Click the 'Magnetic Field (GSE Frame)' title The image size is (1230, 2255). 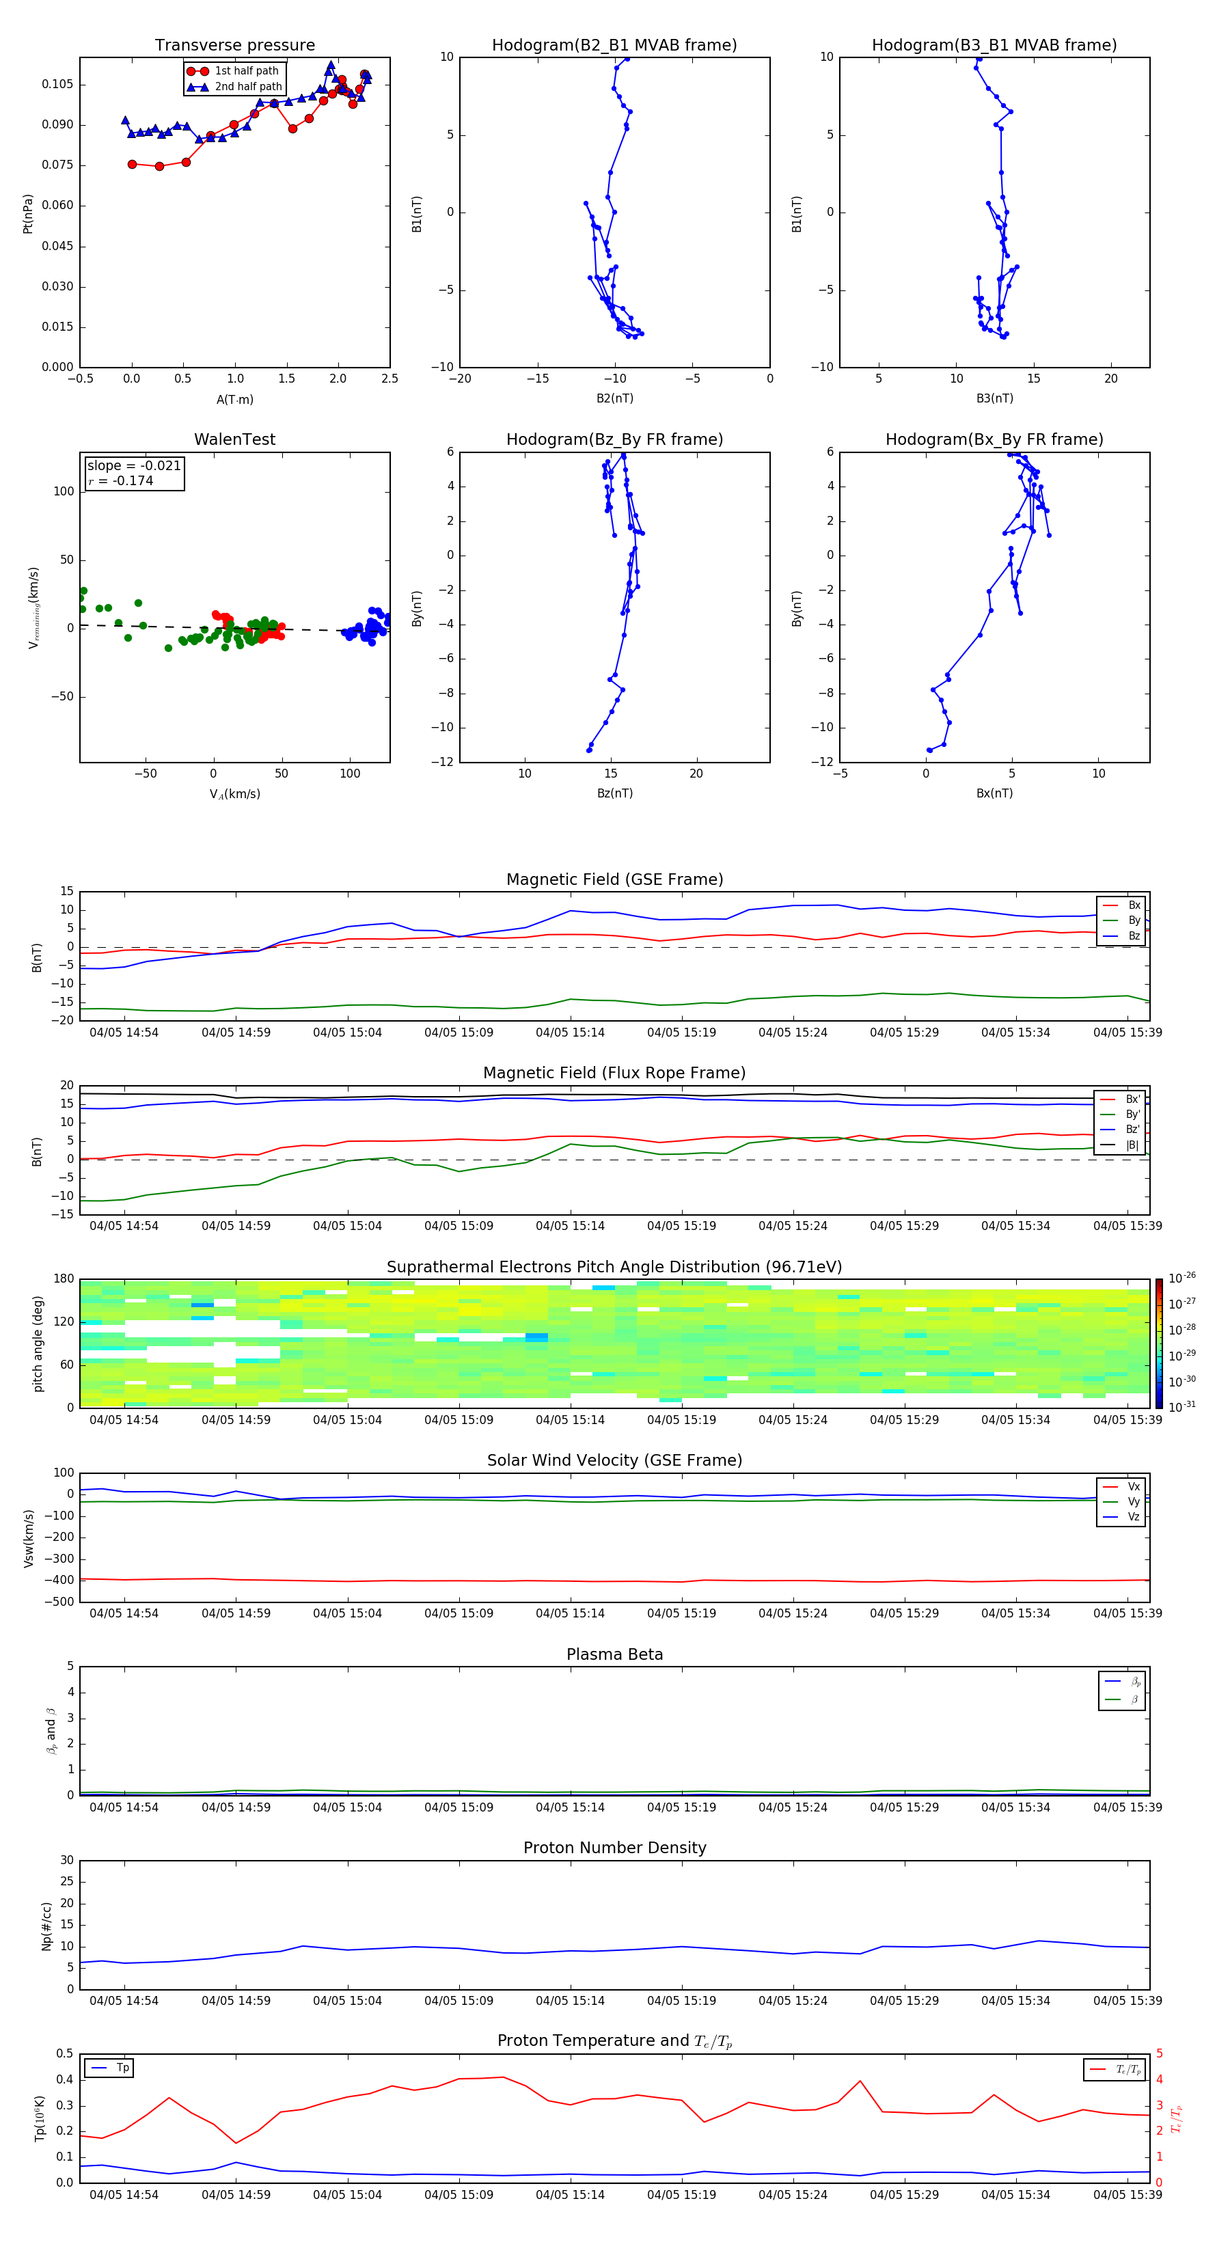[x=614, y=879]
